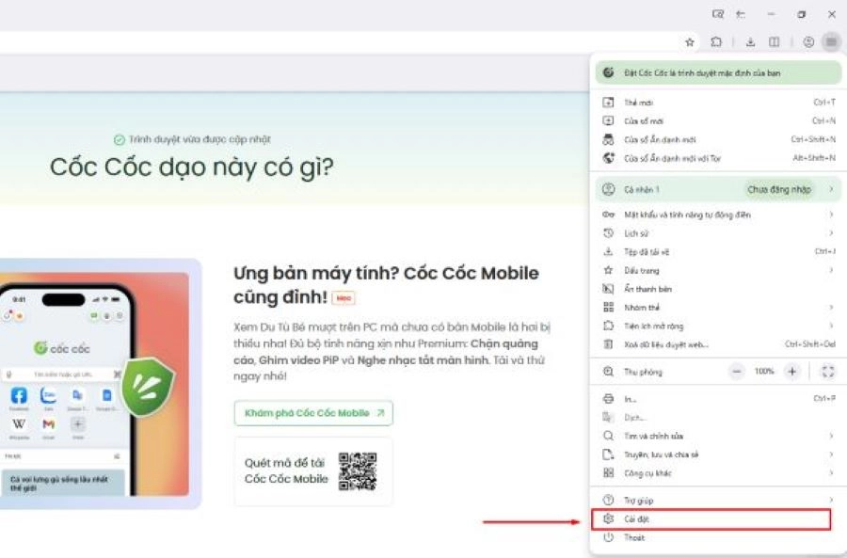
Task: Expand the Tiện ích mở rộng submenu
Action: (x=718, y=326)
